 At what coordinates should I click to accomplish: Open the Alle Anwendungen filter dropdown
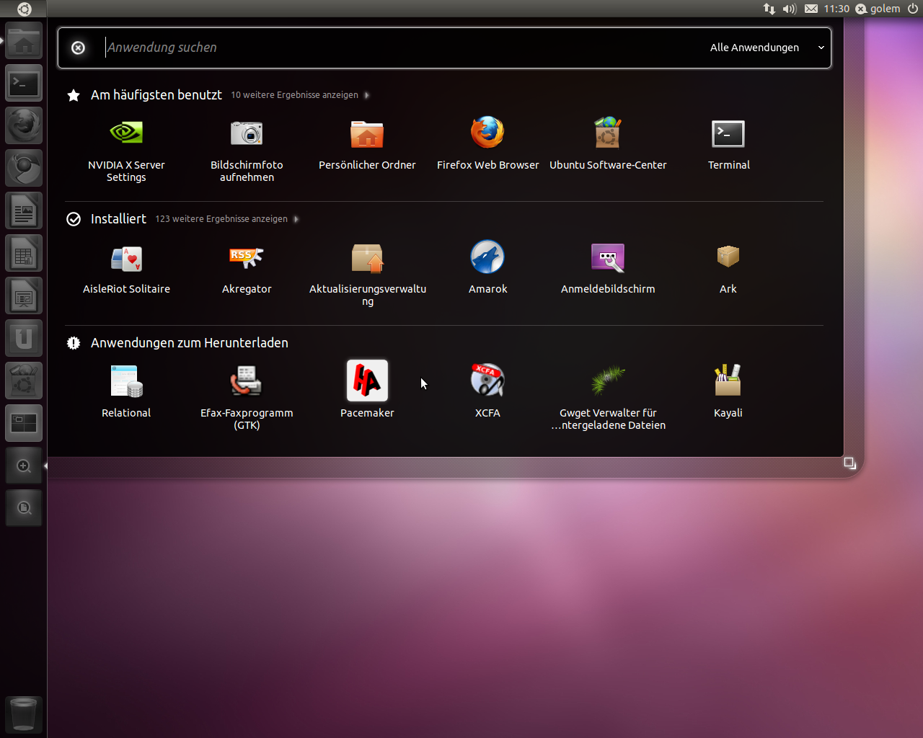point(767,48)
